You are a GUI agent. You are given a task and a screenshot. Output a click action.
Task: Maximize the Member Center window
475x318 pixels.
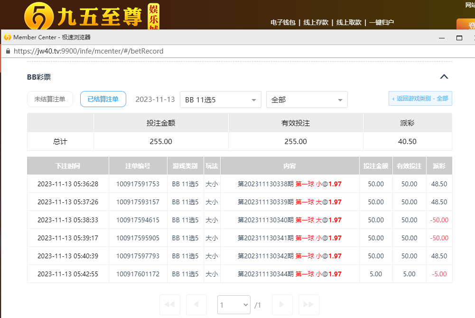tap(459, 38)
